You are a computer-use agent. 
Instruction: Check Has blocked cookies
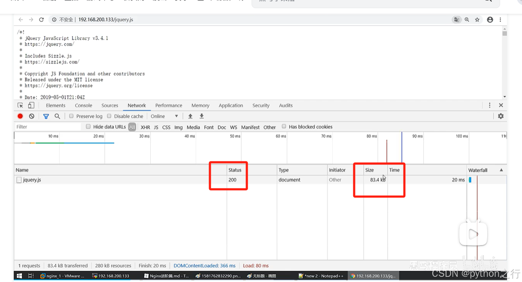pos(284,127)
